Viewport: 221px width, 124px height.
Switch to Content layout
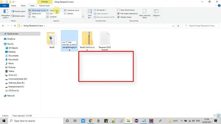click(x=51, y=17)
